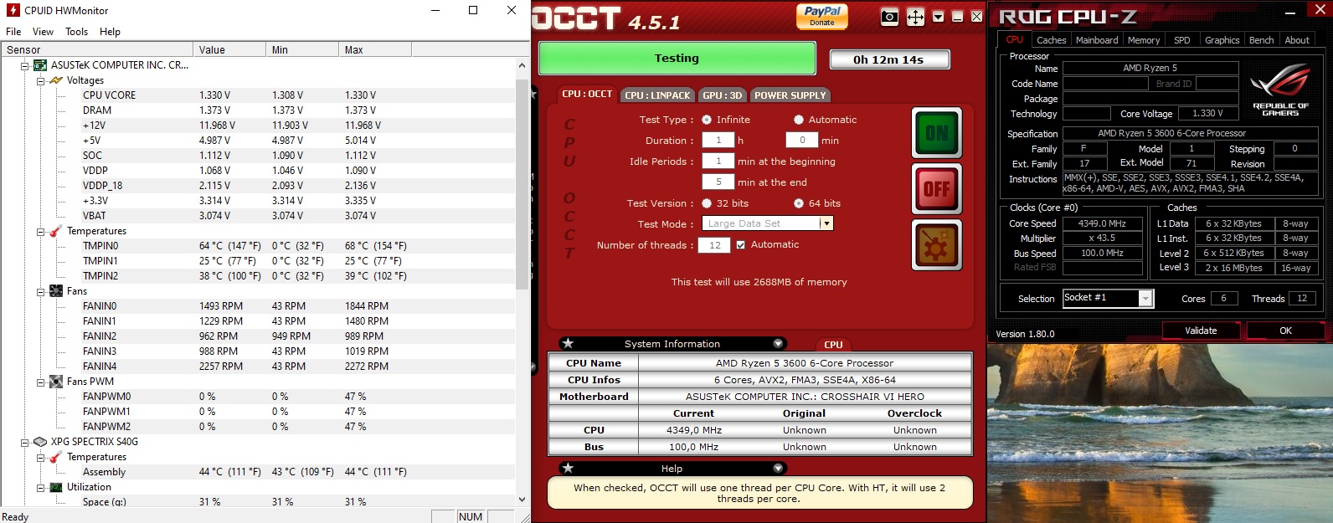Image resolution: width=1333 pixels, height=523 pixels.
Task: Open the Mainboard tab in CPU-Z
Action: point(1097,40)
